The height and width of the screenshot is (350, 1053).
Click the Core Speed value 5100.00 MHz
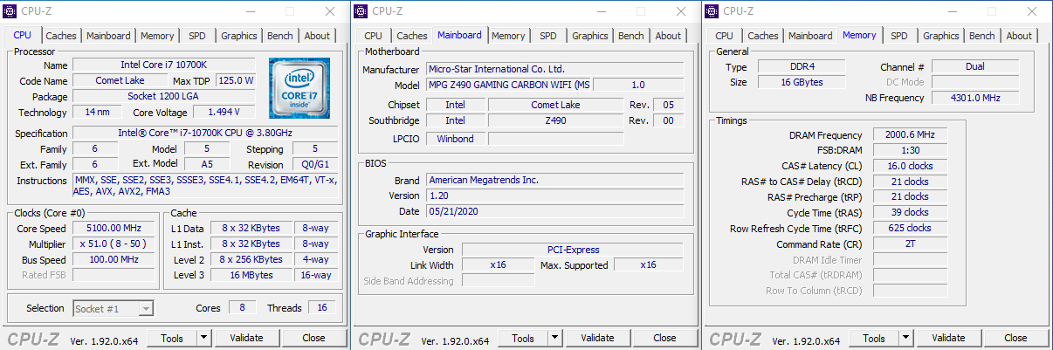pyautogui.click(x=115, y=229)
